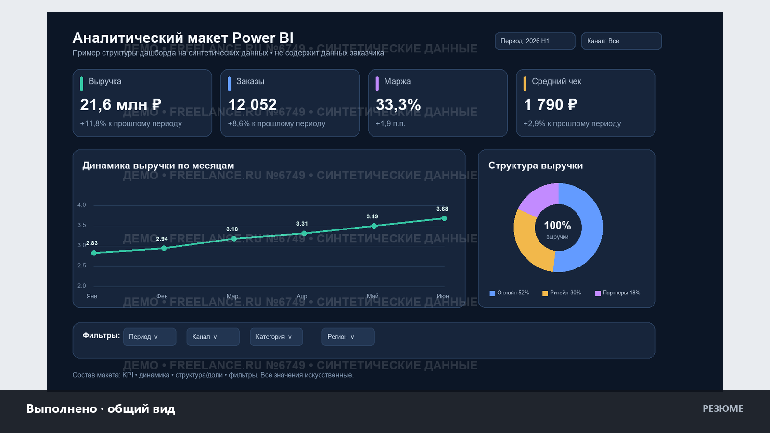Click the Аналитический макет Power BI heading
Image resolution: width=770 pixels, height=433 pixels.
pos(183,38)
